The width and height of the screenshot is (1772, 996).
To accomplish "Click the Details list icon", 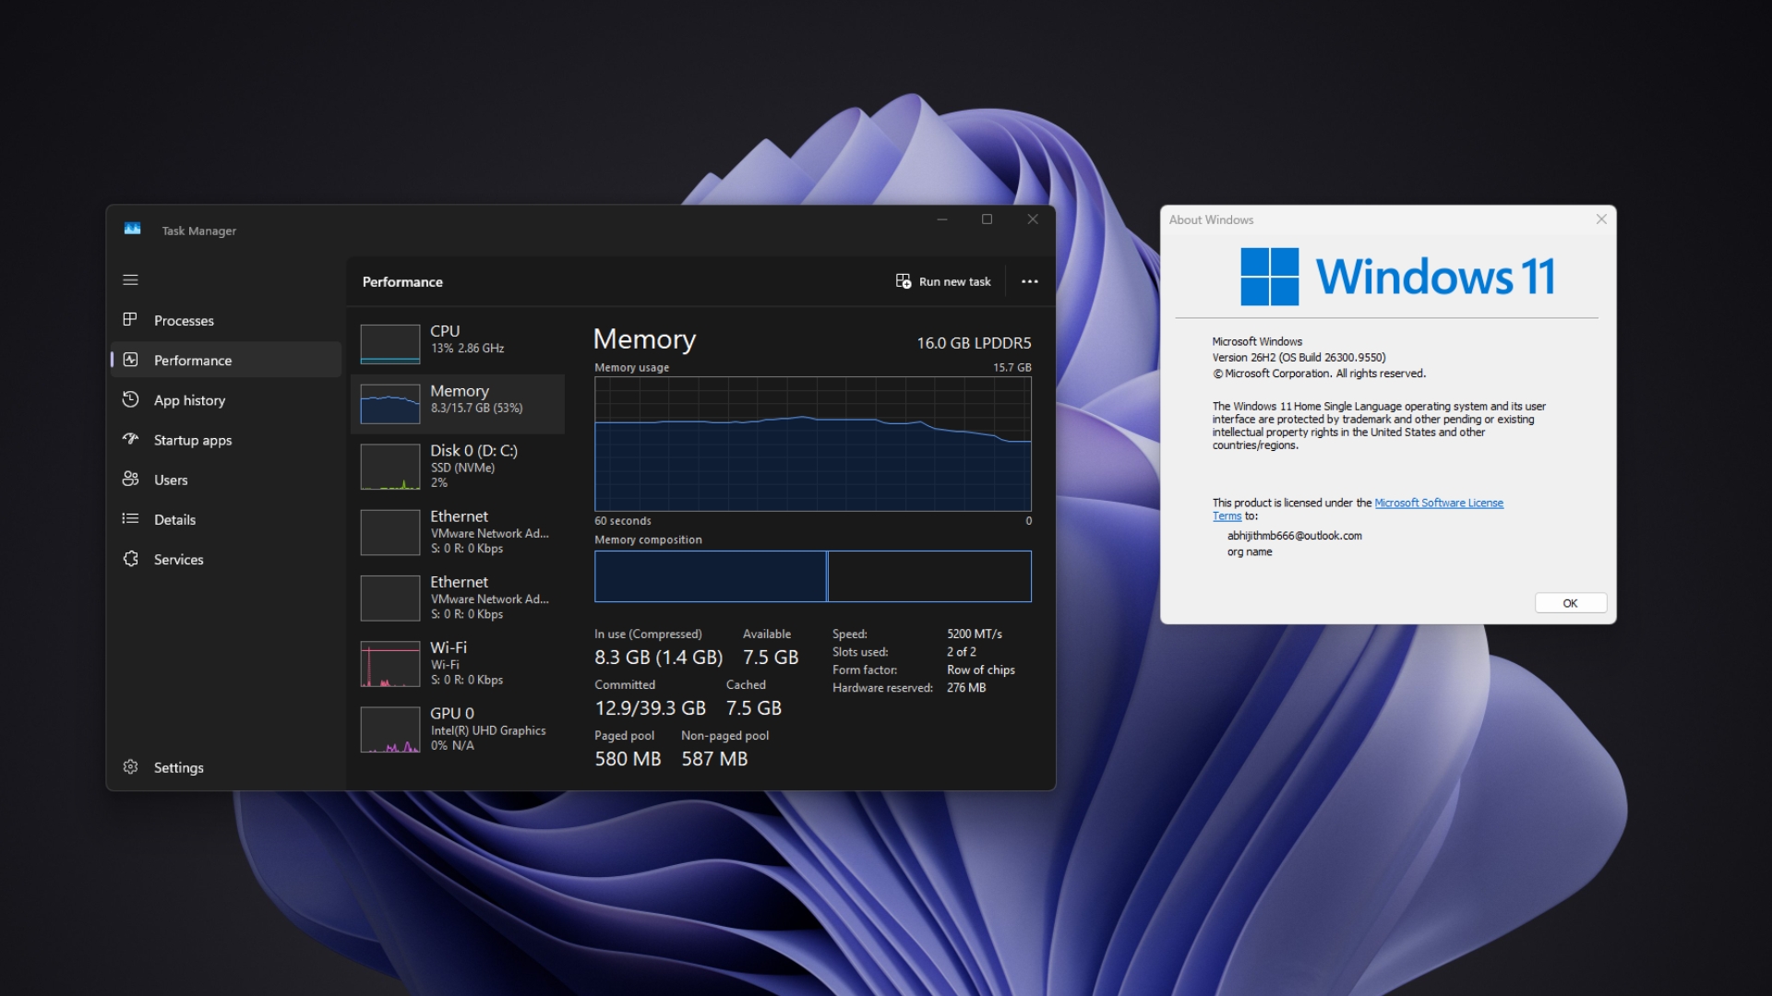I will 130,518.
